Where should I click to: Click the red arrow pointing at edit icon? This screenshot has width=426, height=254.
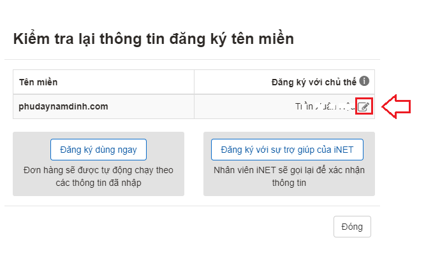pyautogui.click(x=396, y=106)
